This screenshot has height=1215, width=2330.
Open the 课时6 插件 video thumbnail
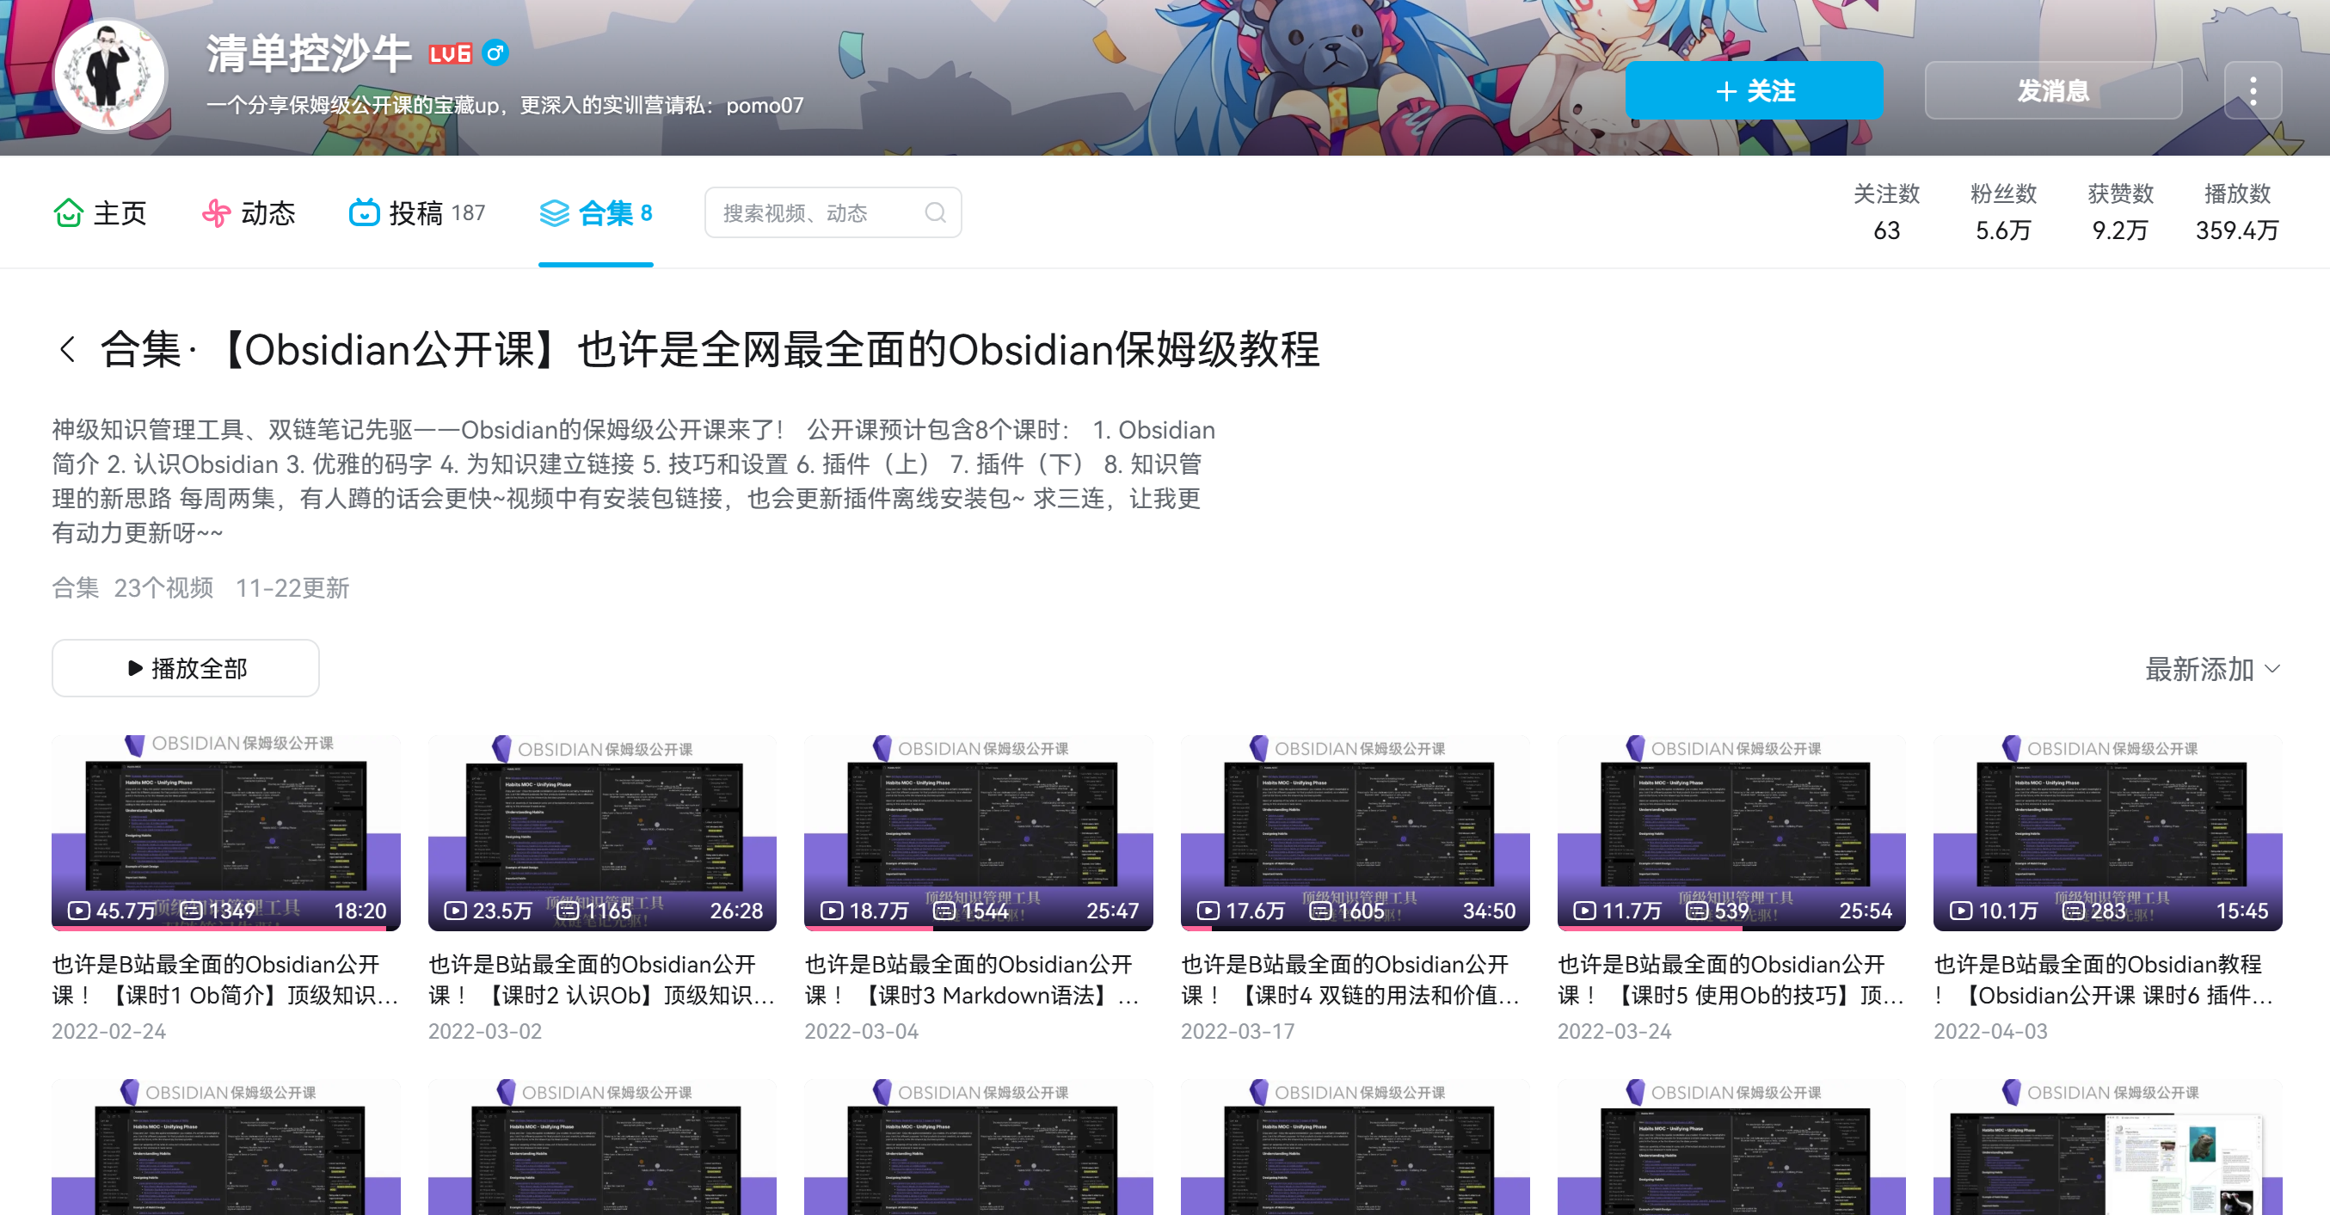click(2106, 831)
